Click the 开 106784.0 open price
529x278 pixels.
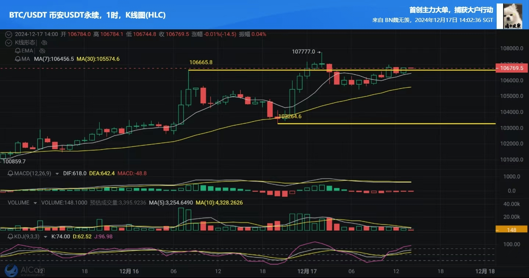76,34
